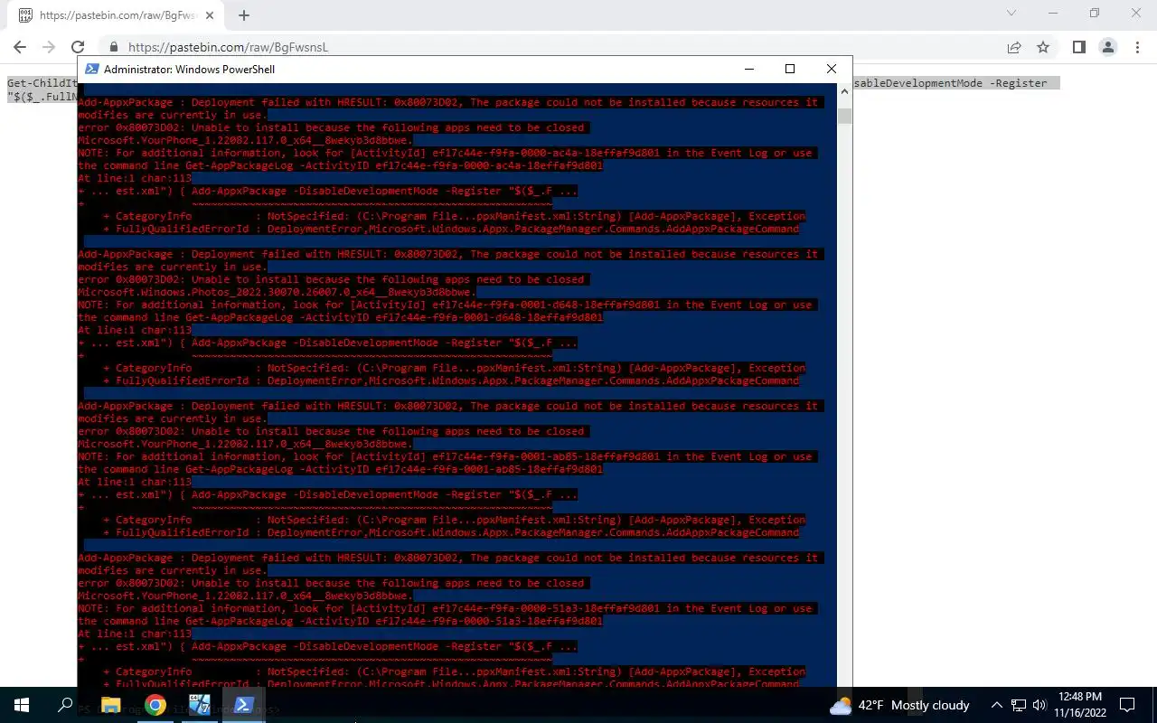View site info via the padlock icon

pos(113,47)
